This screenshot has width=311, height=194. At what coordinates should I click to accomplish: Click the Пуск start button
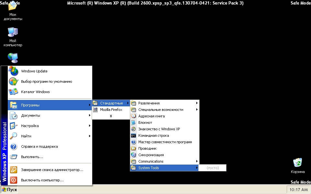tap(9, 189)
